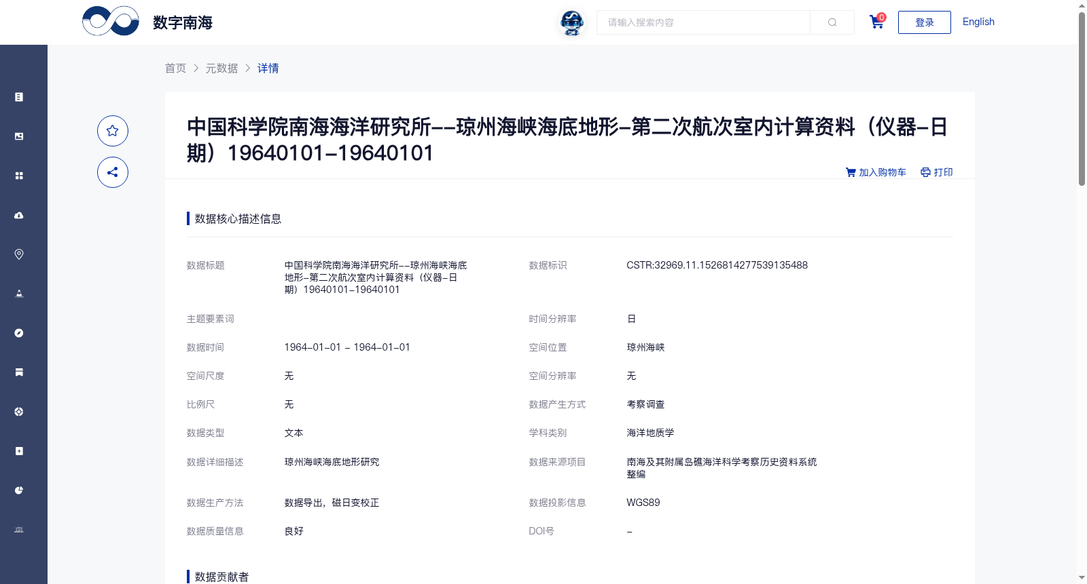Click the search magnifier button
This screenshot has width=1087, height=584.
tap(832, 22)
